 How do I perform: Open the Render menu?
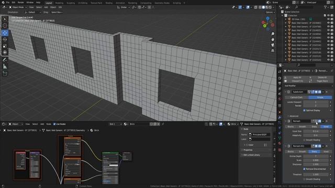tap(21, 3)
